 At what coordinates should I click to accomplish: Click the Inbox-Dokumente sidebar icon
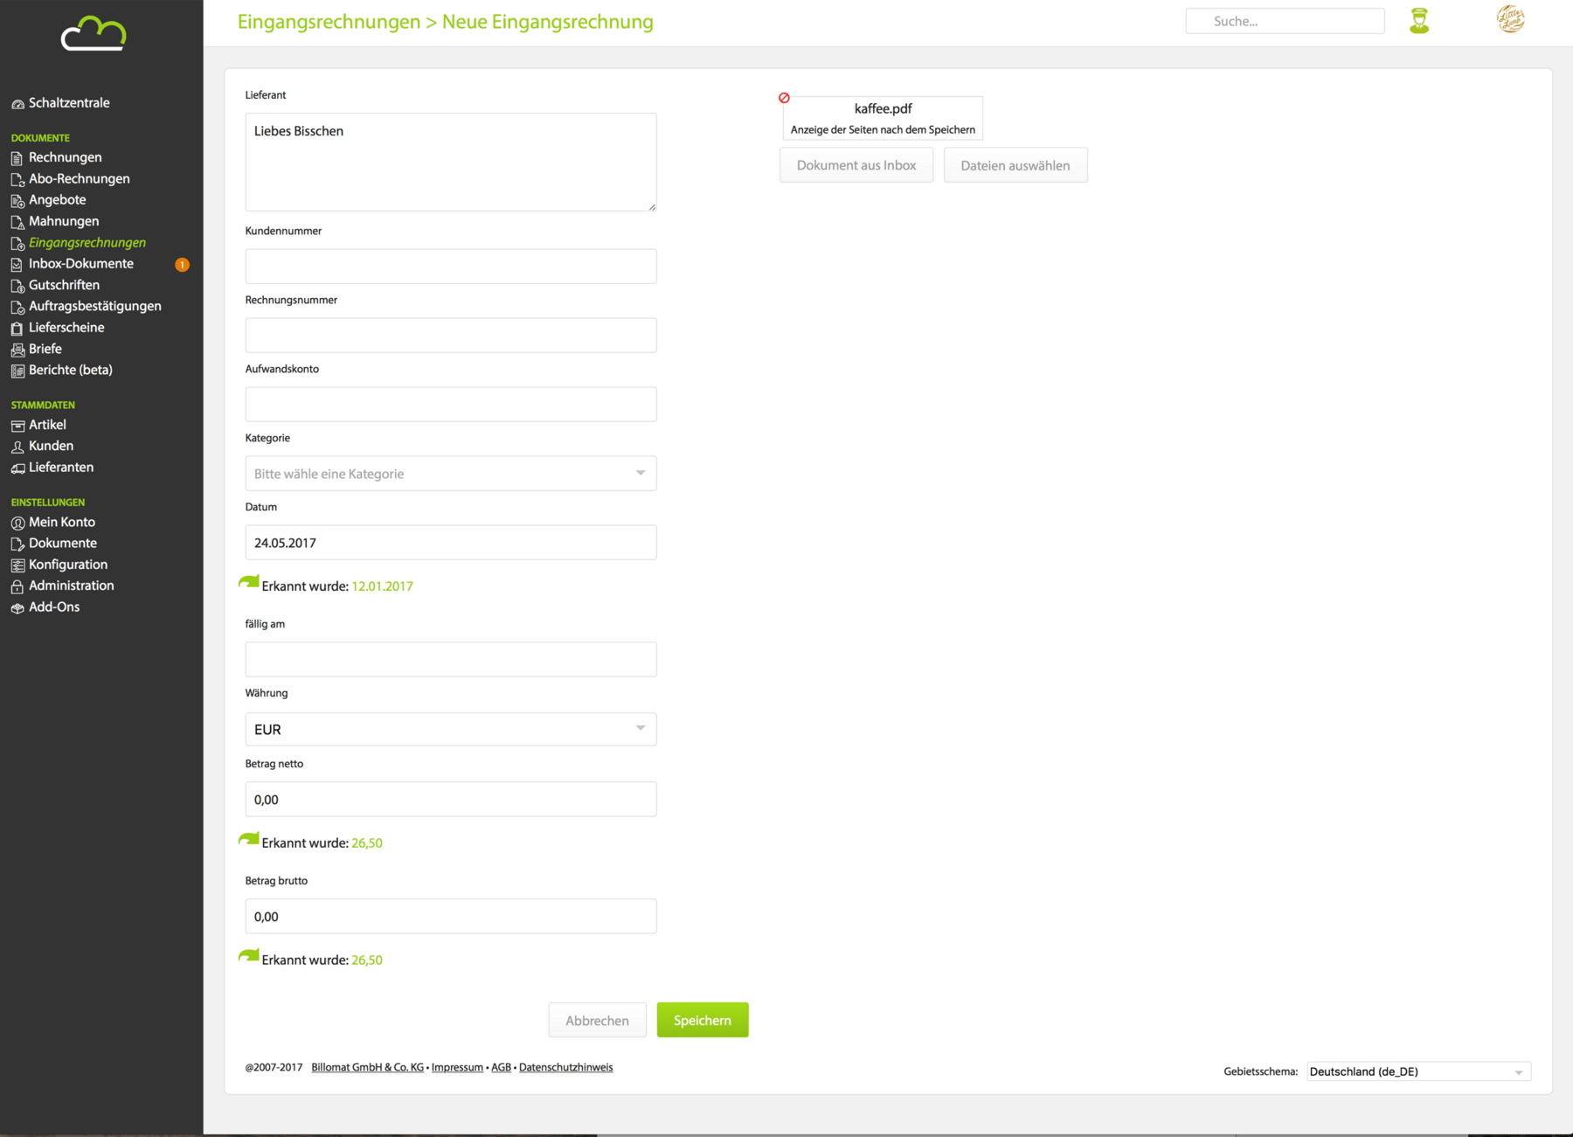coord(17,264)
